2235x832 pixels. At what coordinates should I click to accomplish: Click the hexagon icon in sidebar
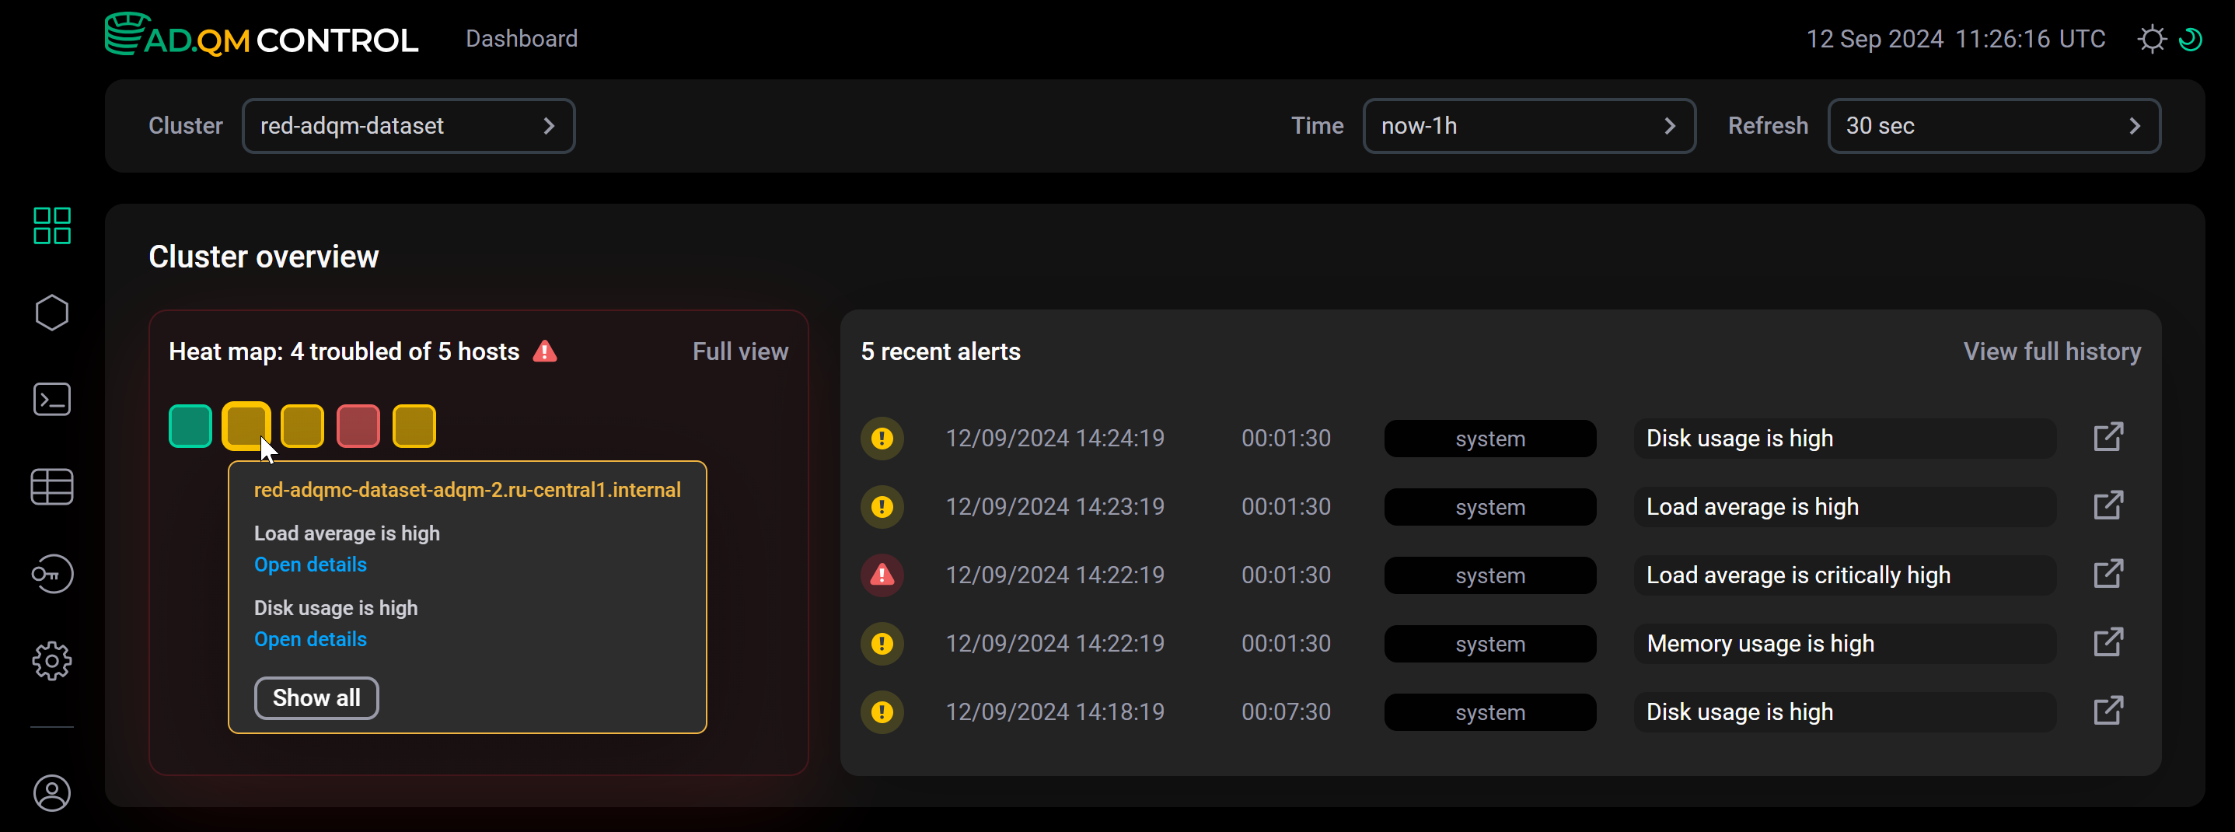point(51,313)
